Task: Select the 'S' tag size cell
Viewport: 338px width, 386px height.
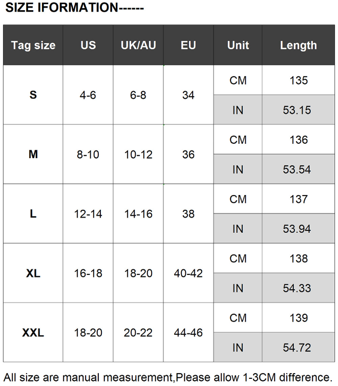Action: tap(33, 95)
